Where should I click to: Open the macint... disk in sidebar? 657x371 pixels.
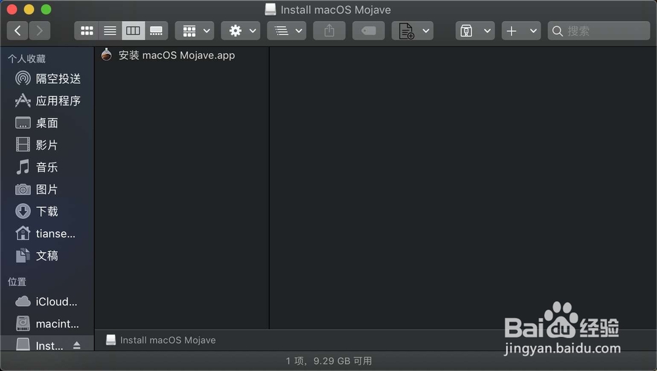[47, 324]
